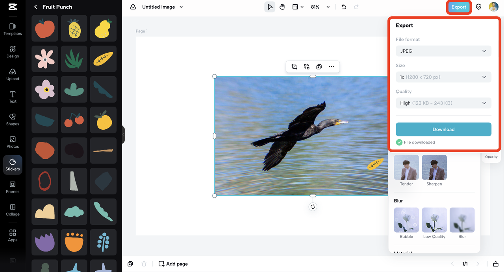
Task: Click the Add page button
Action: click(x=173, y=264)
